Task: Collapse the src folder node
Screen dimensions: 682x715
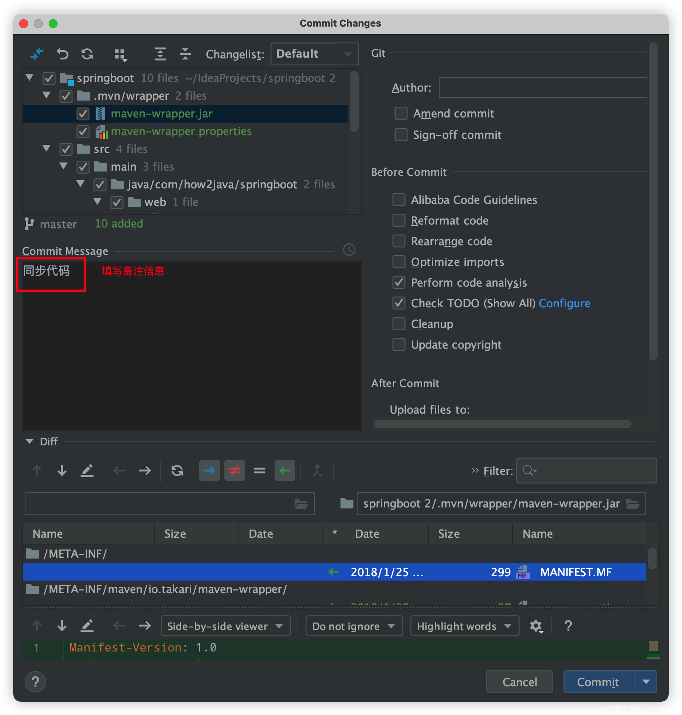Action: coord(46,148)
